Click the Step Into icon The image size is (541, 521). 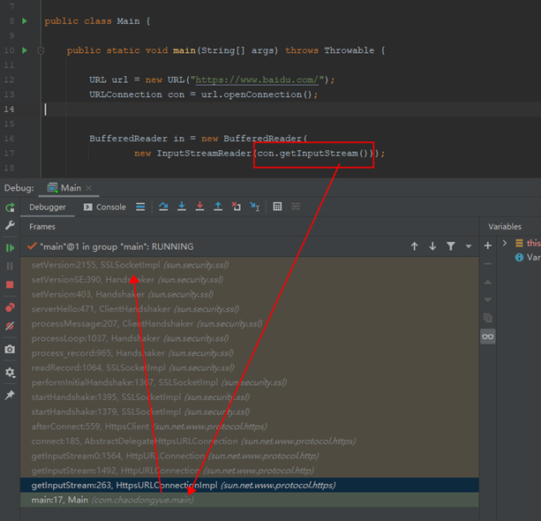[182, 207]
